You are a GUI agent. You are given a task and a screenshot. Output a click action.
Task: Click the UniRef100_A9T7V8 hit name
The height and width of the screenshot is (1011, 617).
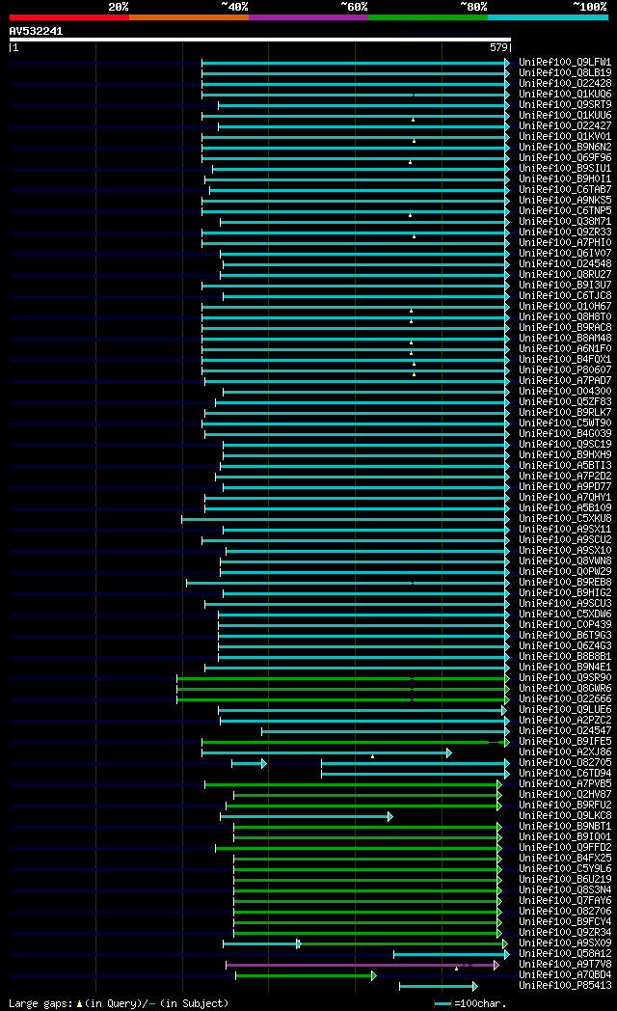click(565, 965)
